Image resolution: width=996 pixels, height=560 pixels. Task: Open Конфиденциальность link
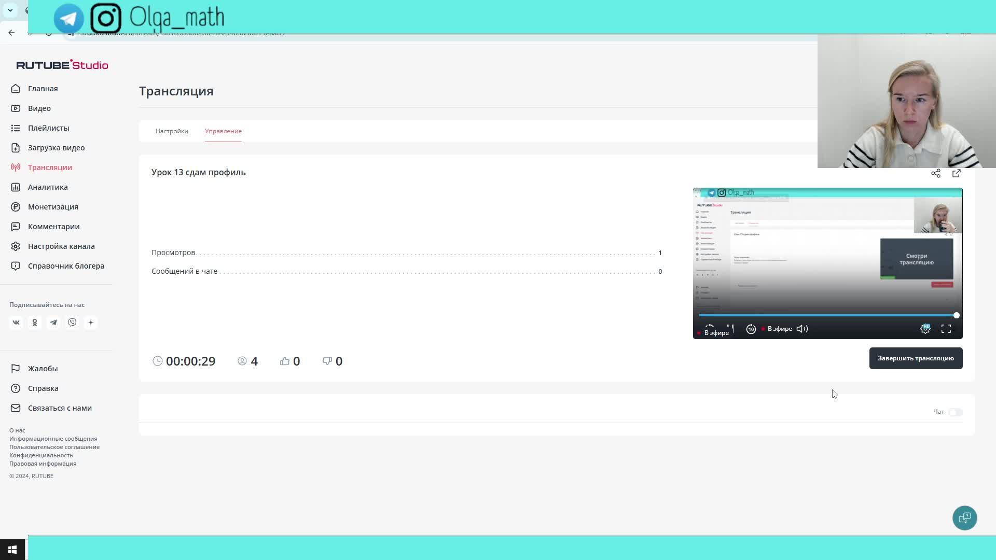click(x=41, y=455)
